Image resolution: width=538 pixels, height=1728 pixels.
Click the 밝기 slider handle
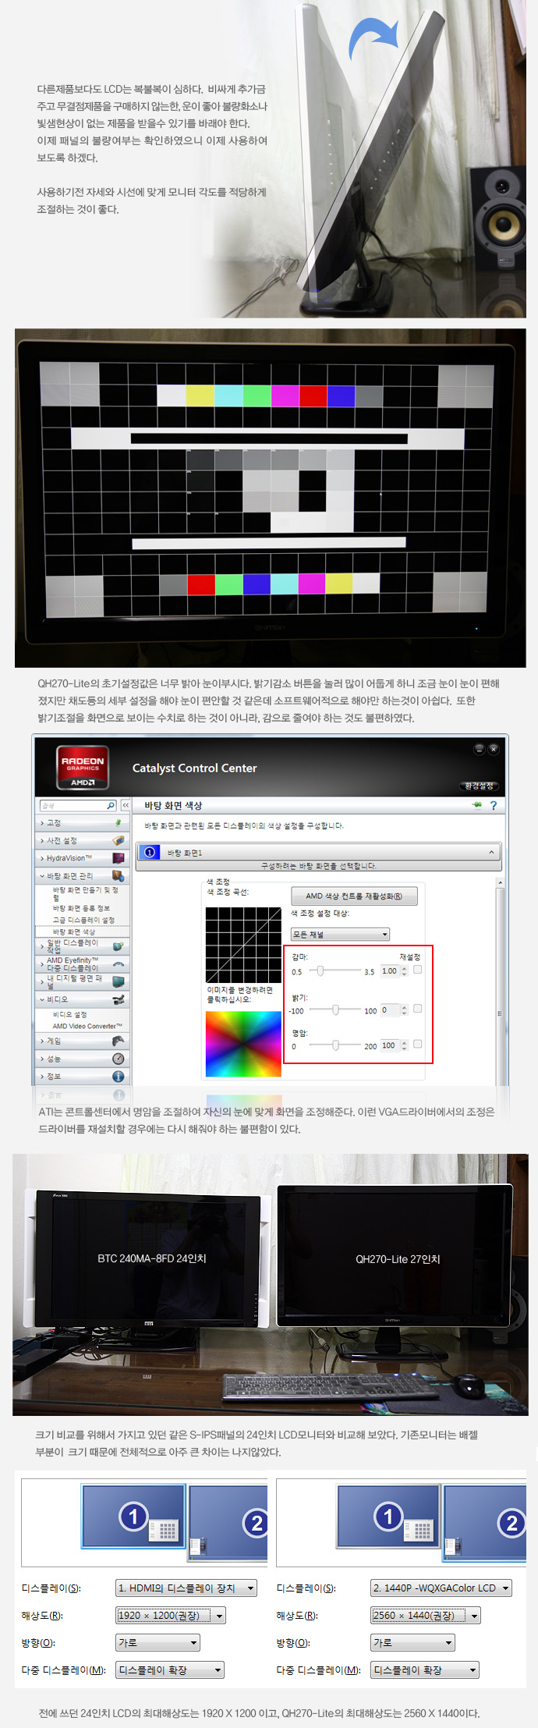coord(335,1009)
